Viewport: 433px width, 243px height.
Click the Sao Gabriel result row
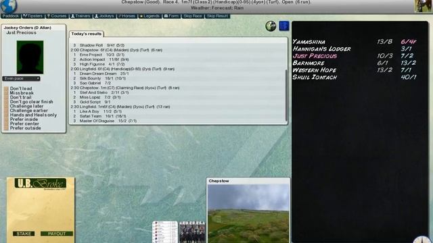178,83
